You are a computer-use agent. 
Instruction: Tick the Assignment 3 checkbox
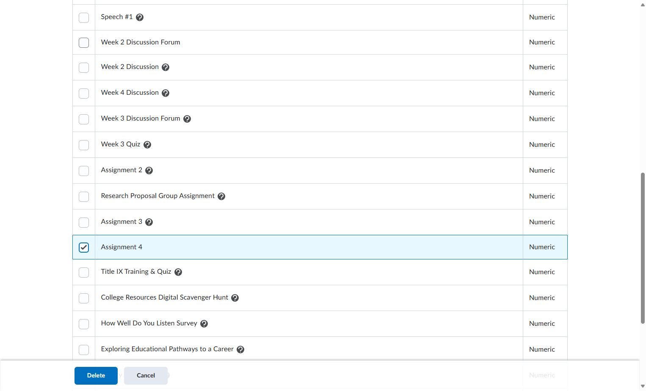84,223
